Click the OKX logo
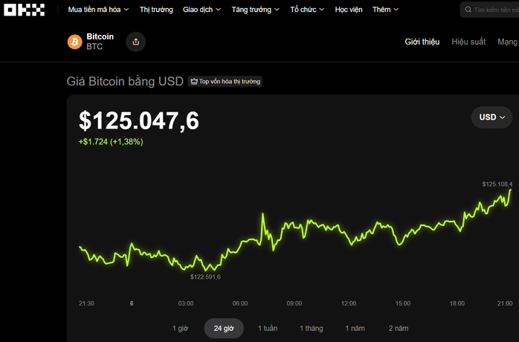The width and height of the screenshot is (519, 342). (x=25, y=10)
